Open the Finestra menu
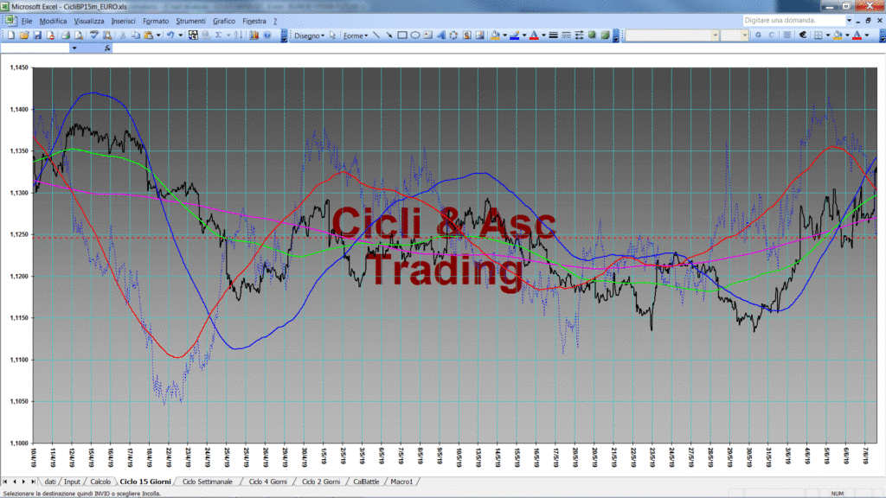This screenshot has width=886, height=498. tap(254, 21)
